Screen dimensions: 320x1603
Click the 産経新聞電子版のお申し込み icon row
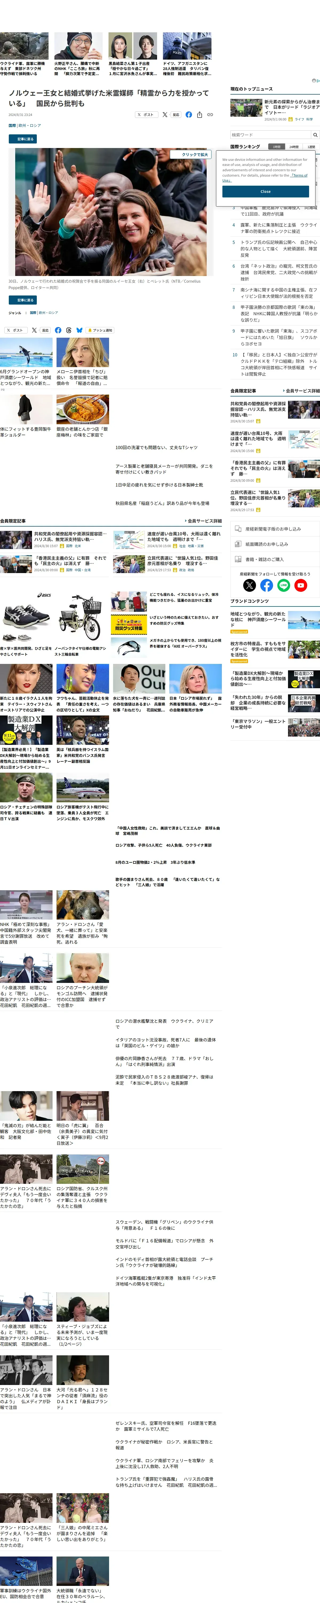pos(275,529)
